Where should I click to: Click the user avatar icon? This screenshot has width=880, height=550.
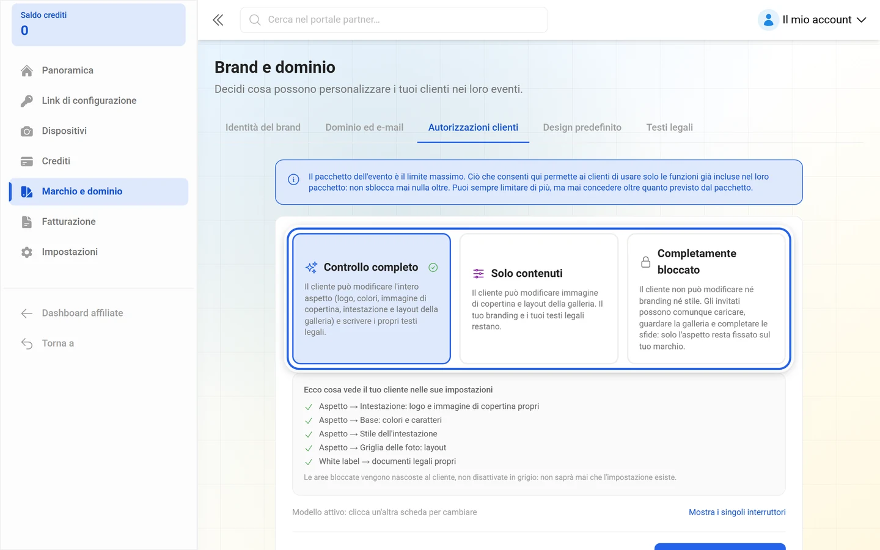click(768, 20)
